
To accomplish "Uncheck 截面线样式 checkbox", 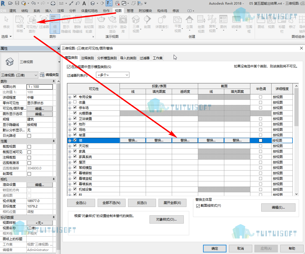I will 198,206.
